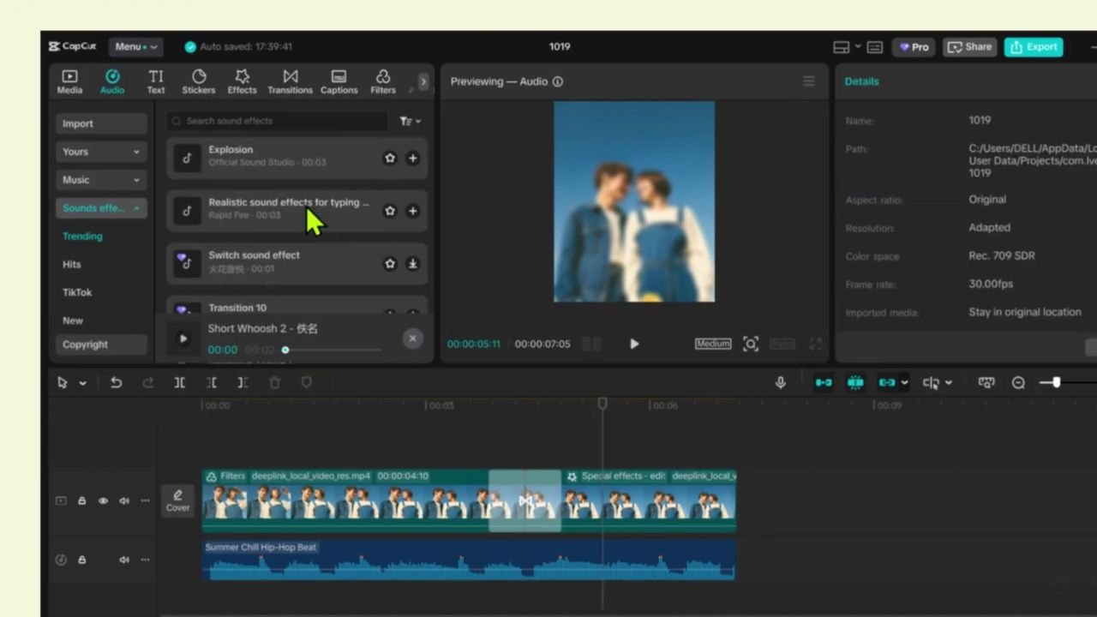Mute the Summer Chill Hip-Hop Beat track
The image size is (1097, 617).
click(x=123, y=559)
